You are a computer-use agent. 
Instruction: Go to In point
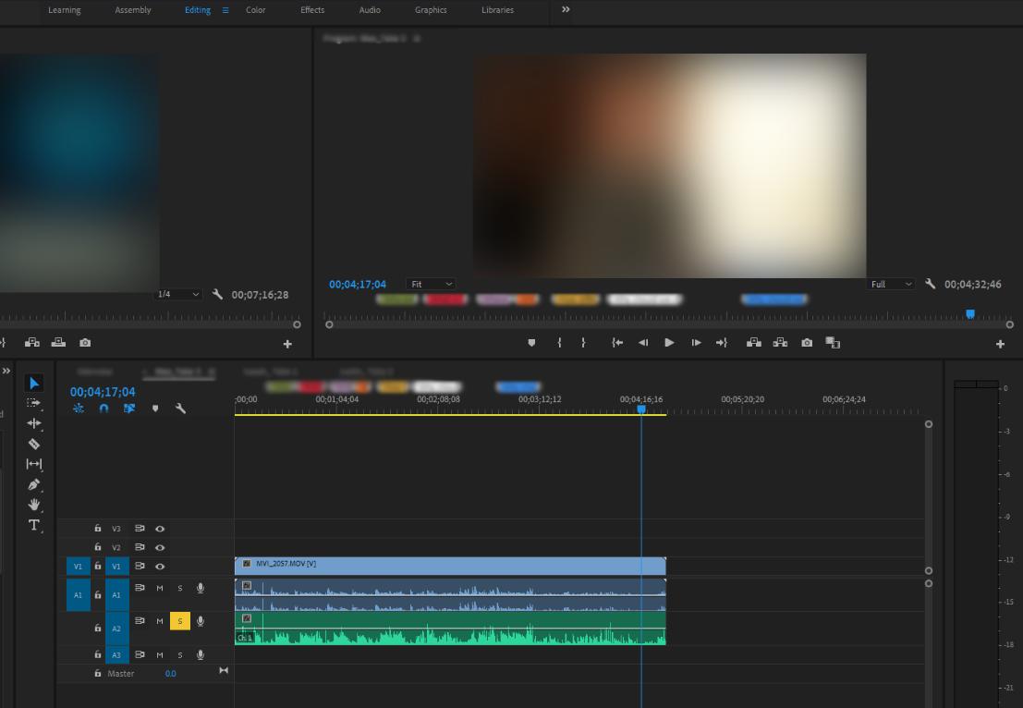617,343
